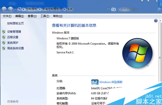This screenshot has height=105, width=162.
Task: Click the Windows 7 旗舰版 text
Action: point(68,38)
